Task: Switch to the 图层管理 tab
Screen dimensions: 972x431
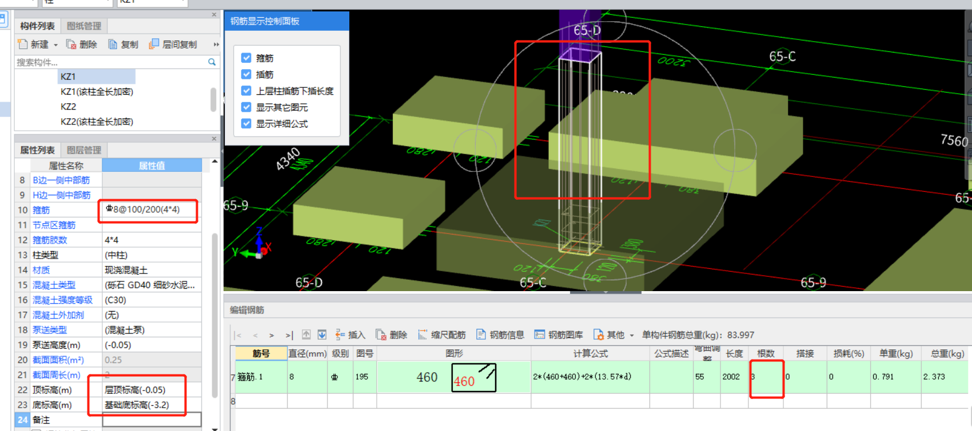Action: pos(84,150)
